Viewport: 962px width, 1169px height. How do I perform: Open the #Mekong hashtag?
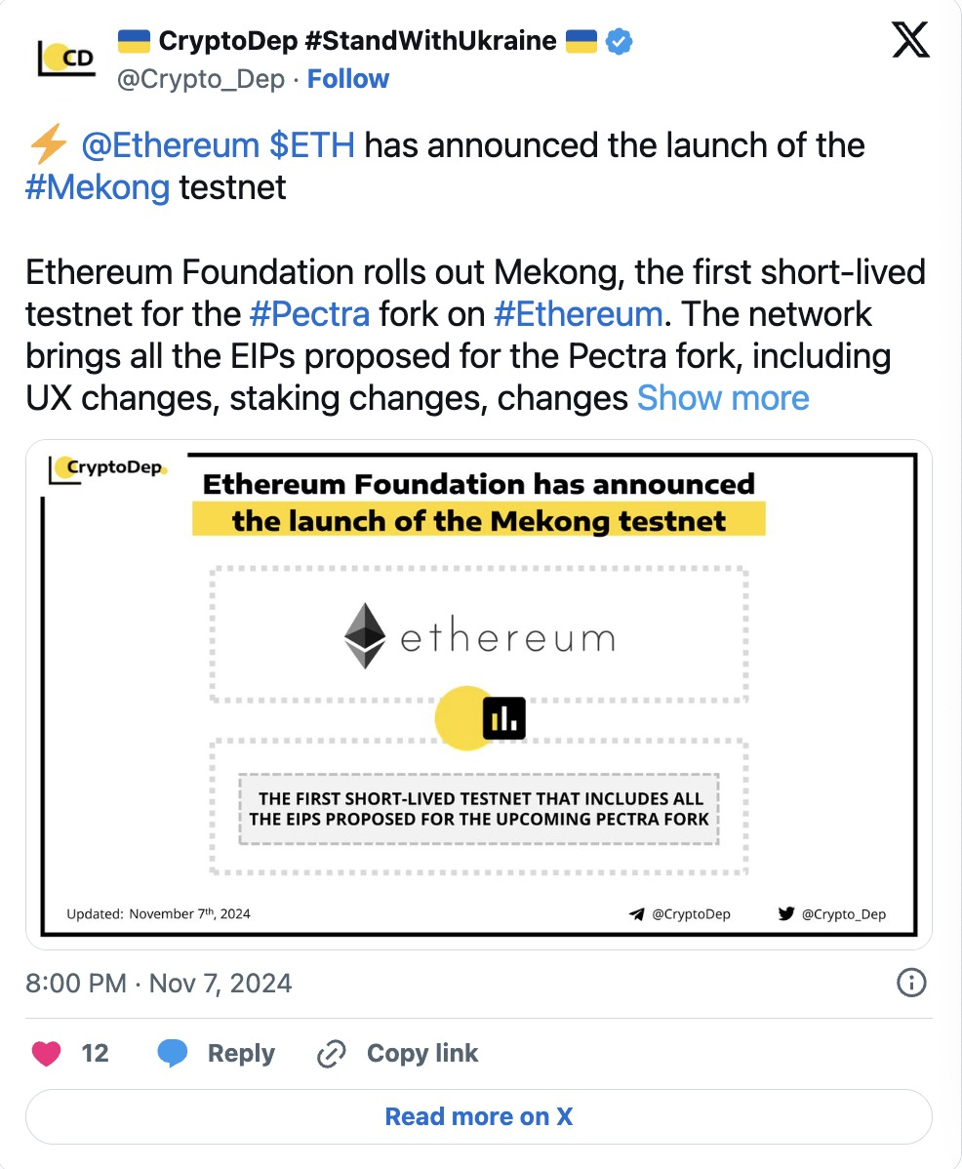[x=98, y=186]
